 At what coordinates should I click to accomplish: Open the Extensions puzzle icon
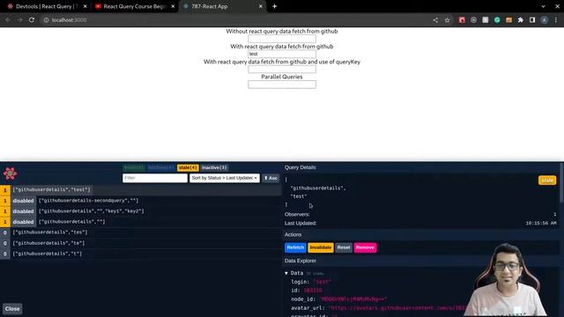pyautogui.click(x=521, y=20)
